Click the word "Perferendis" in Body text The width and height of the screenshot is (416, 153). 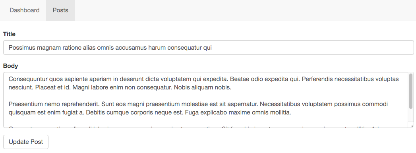click(x=317, y=79)
